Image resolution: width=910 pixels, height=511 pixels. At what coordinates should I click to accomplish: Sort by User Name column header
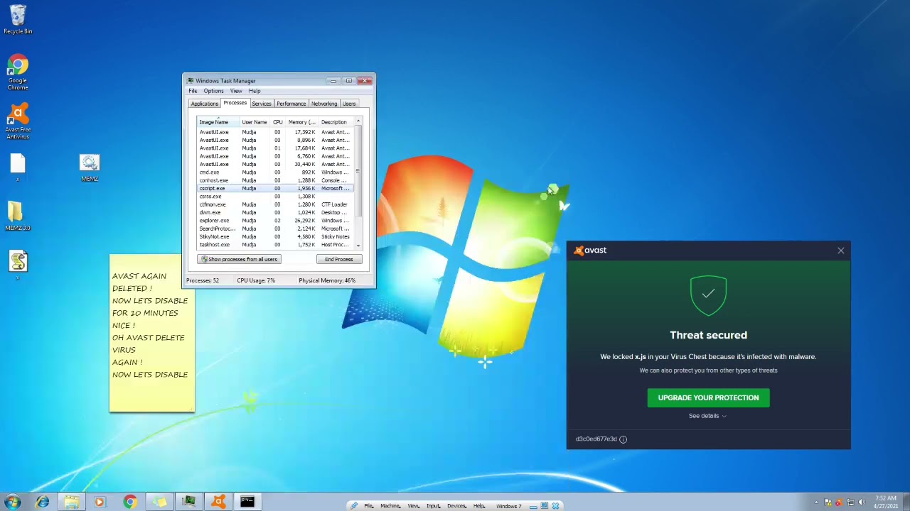tap(255, 122)
